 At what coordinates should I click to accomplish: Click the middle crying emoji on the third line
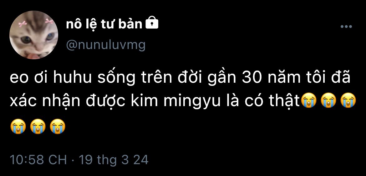(x=38, y=127)
